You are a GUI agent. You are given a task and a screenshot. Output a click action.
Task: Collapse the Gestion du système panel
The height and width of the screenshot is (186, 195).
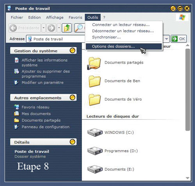tap(73, 50)
